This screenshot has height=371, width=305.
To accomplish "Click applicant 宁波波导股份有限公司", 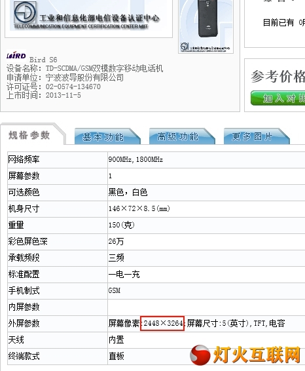I will coord(84,77).
